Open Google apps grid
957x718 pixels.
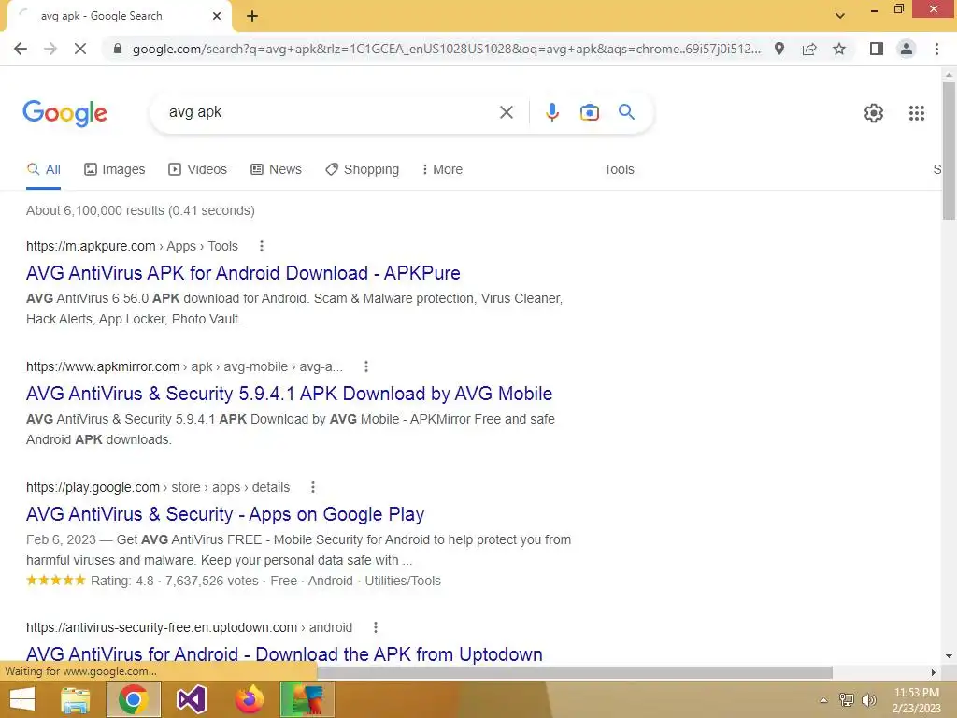tap(916, 113)
